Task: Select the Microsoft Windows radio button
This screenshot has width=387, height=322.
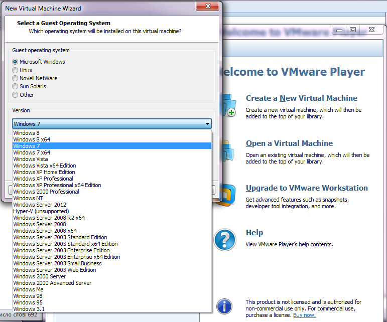Action: (15, 62)
